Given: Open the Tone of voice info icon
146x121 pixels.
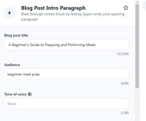Looking at the screenshot, I should tap(30, 94).
